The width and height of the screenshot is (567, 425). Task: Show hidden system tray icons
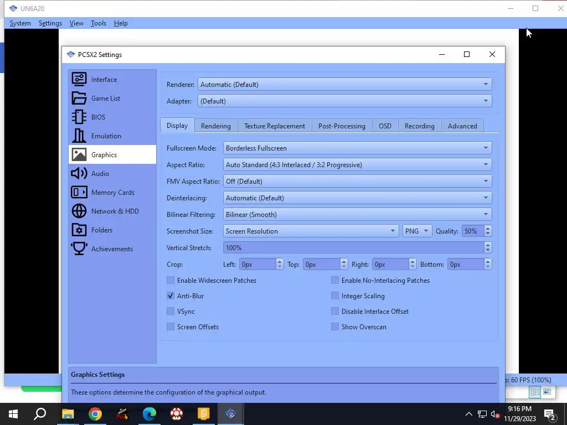click(x=468, y=414)
